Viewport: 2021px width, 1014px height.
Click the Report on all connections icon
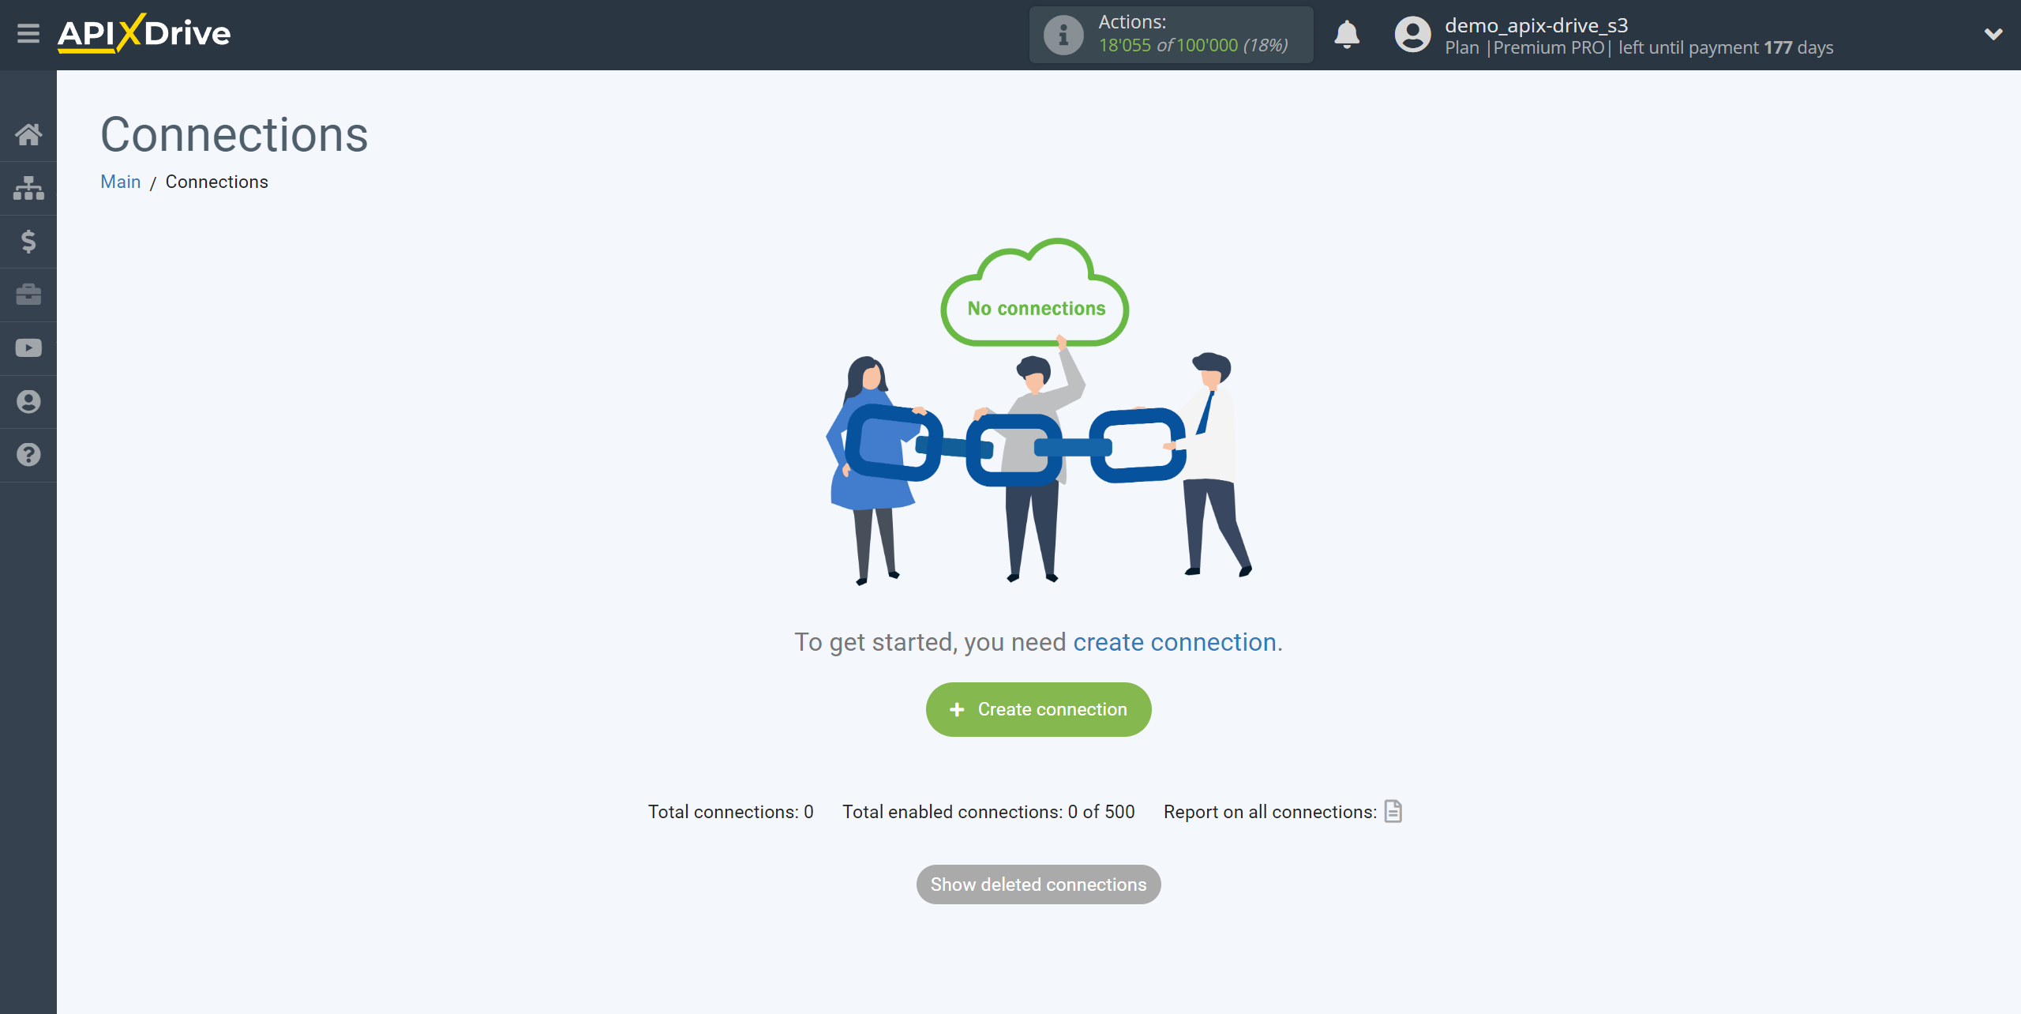[1393, 811]
